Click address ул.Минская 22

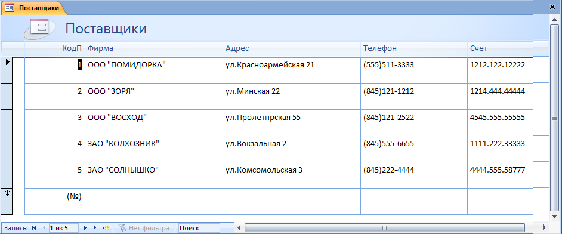pyautogui.click(x=292, y=96)
